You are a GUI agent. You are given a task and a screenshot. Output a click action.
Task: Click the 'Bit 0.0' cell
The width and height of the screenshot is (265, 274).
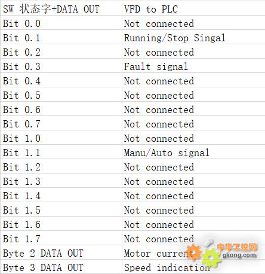[61, 23]
